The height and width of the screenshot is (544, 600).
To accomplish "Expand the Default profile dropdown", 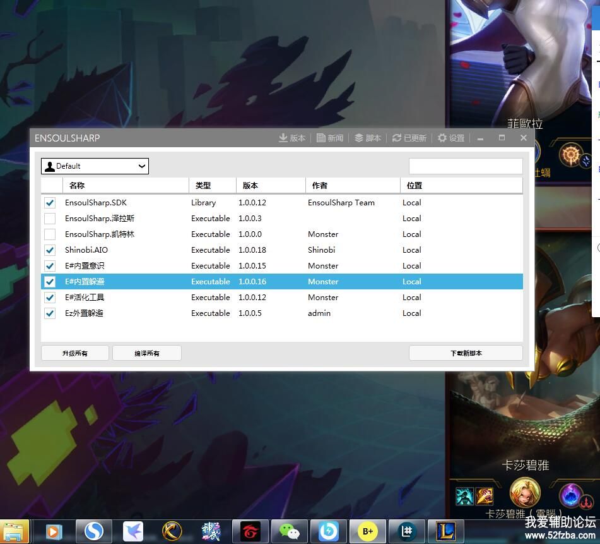I will point(95,166).
